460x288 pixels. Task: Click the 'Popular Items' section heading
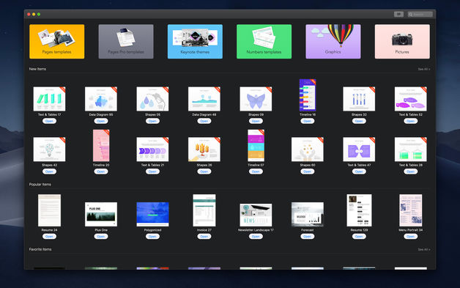click(40, 185)
